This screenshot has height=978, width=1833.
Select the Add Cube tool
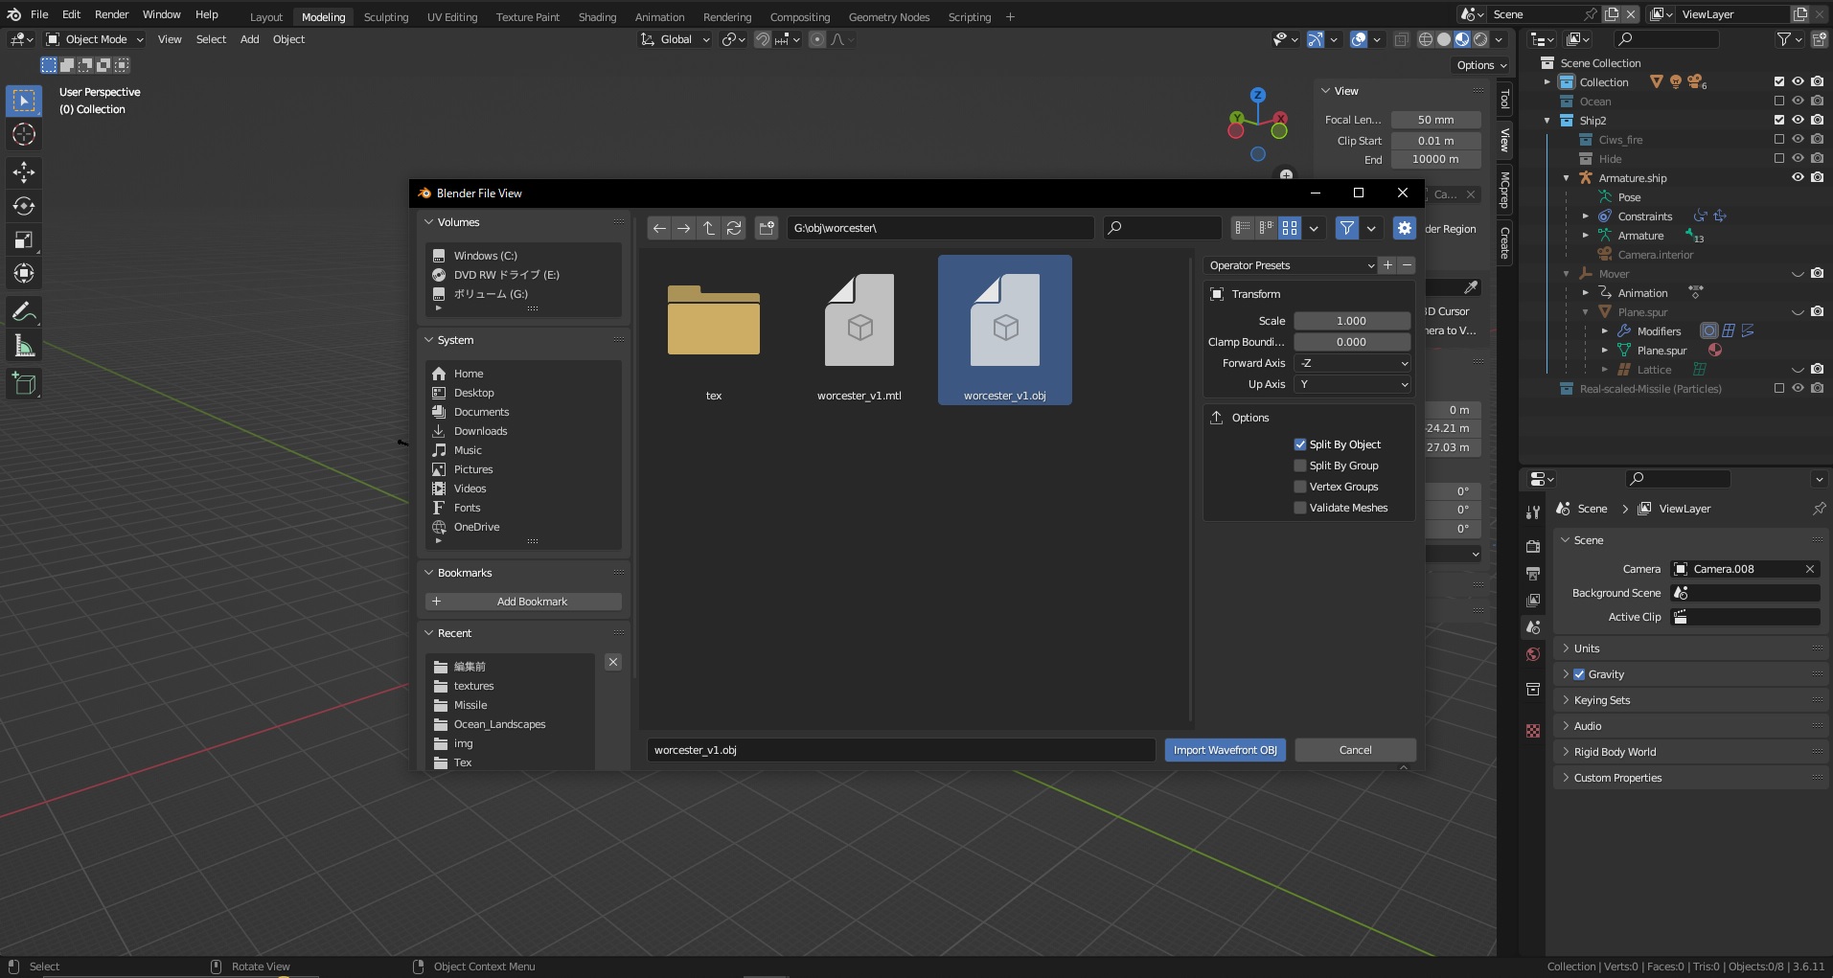24,384
